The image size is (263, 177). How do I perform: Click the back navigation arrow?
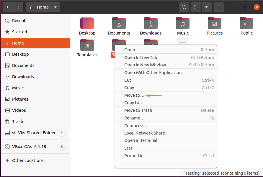[x=8, y=7]
